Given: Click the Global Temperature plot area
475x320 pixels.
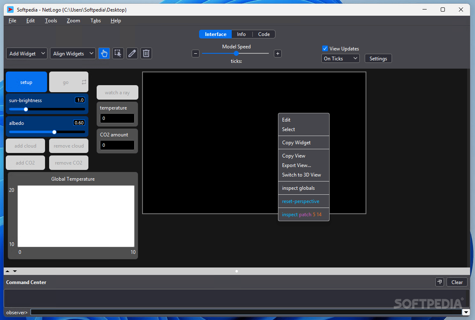Looking at the screenshot, I should coord(76,216).
